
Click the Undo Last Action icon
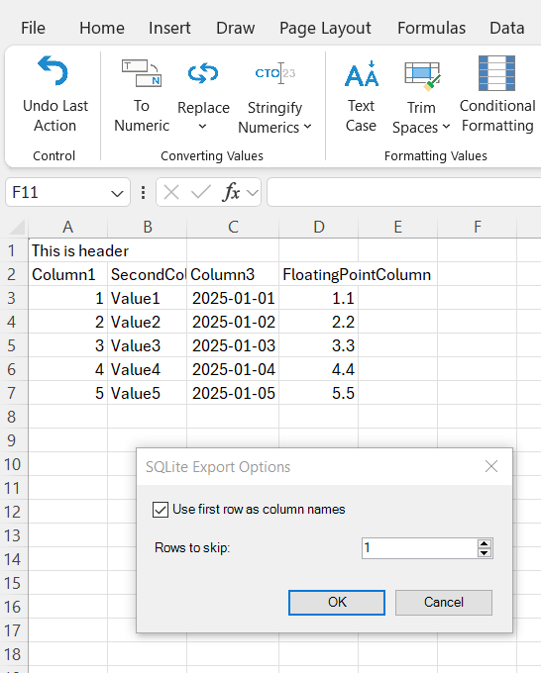click(x=54, y=71)
